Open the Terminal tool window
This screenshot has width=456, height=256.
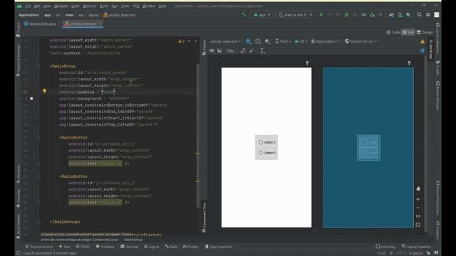(x=129, y=247)
